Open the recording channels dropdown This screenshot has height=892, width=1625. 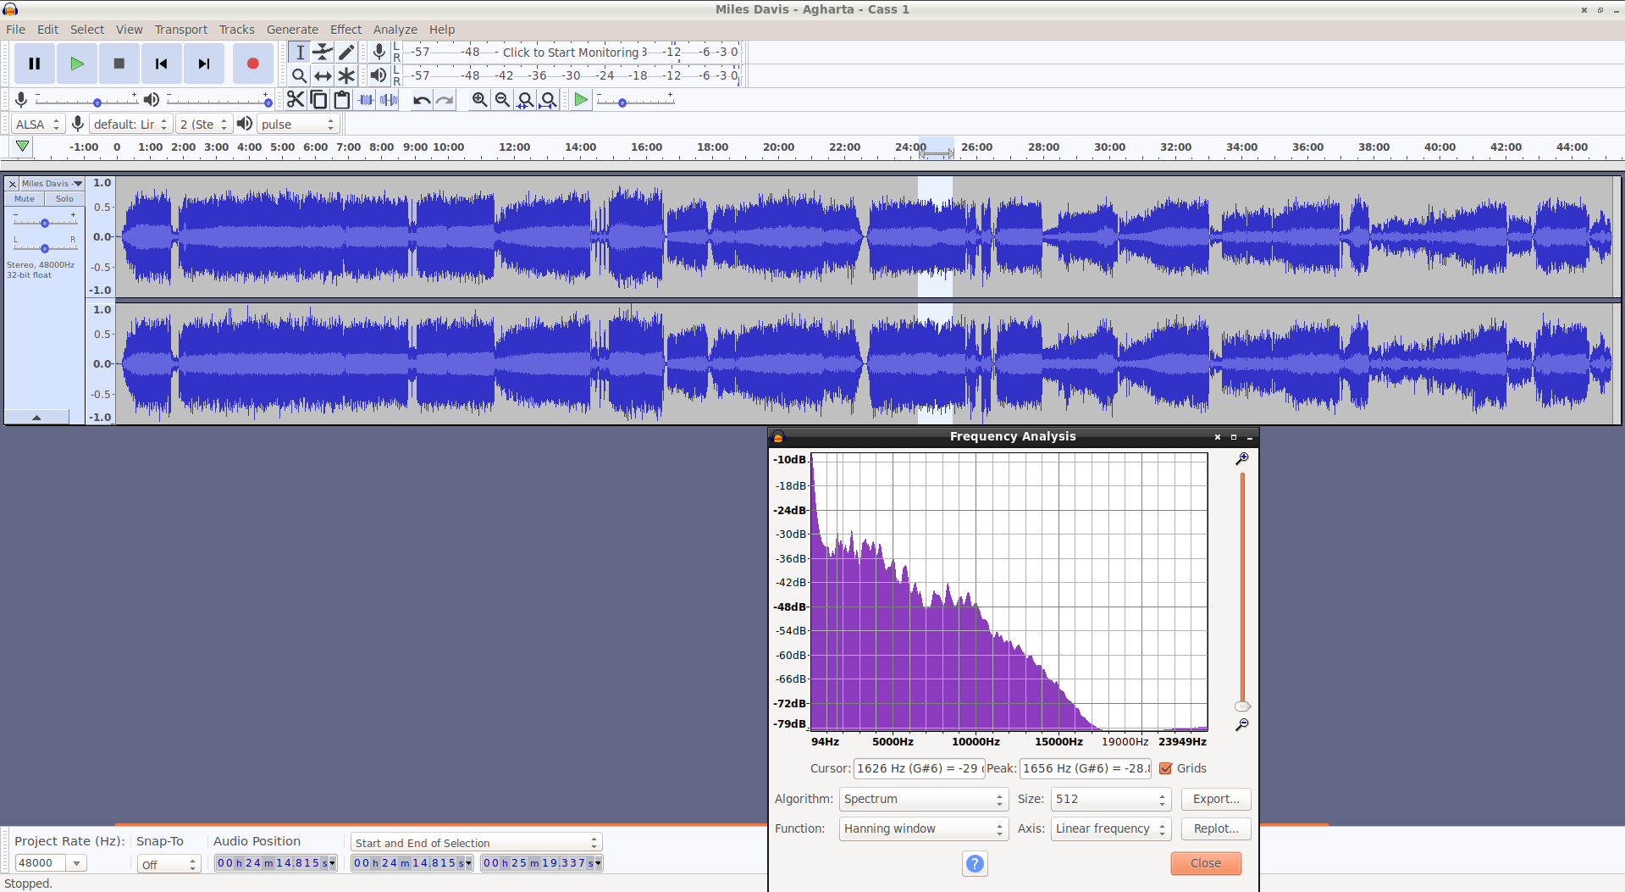pos(203,125)
